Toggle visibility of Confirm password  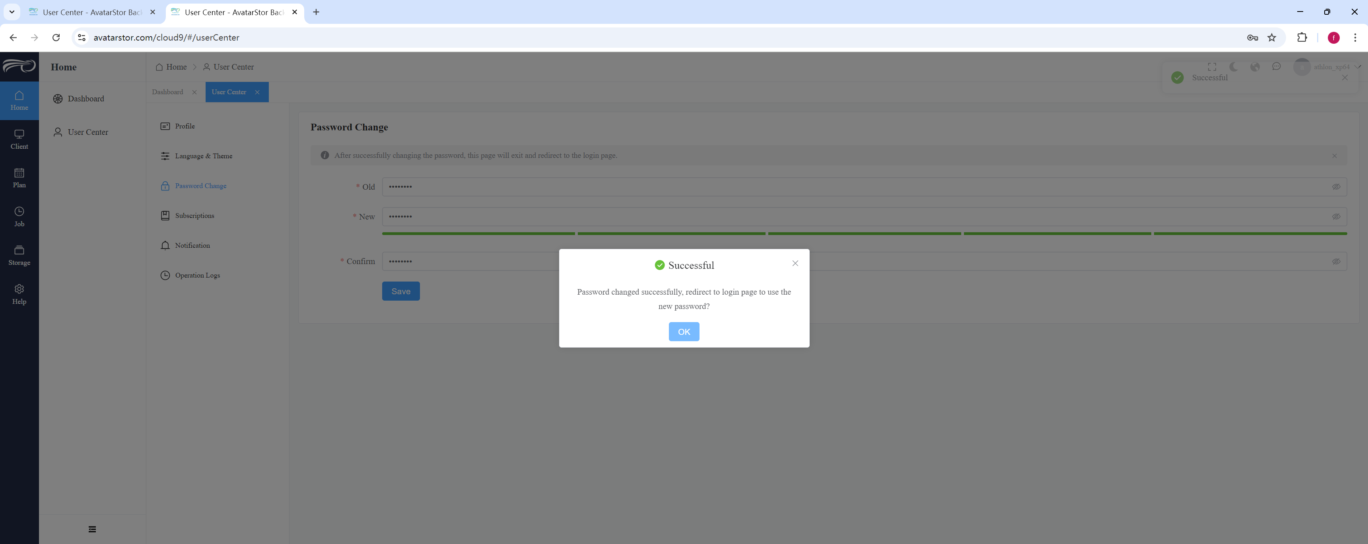[x=1336, y=261]
